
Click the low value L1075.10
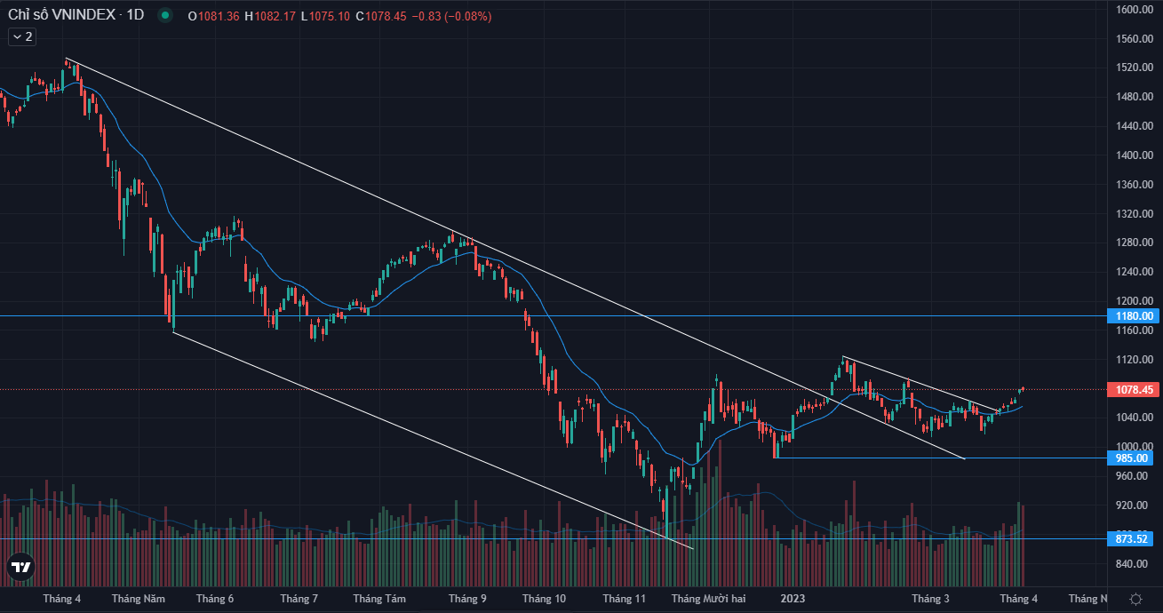coord(325,17)
